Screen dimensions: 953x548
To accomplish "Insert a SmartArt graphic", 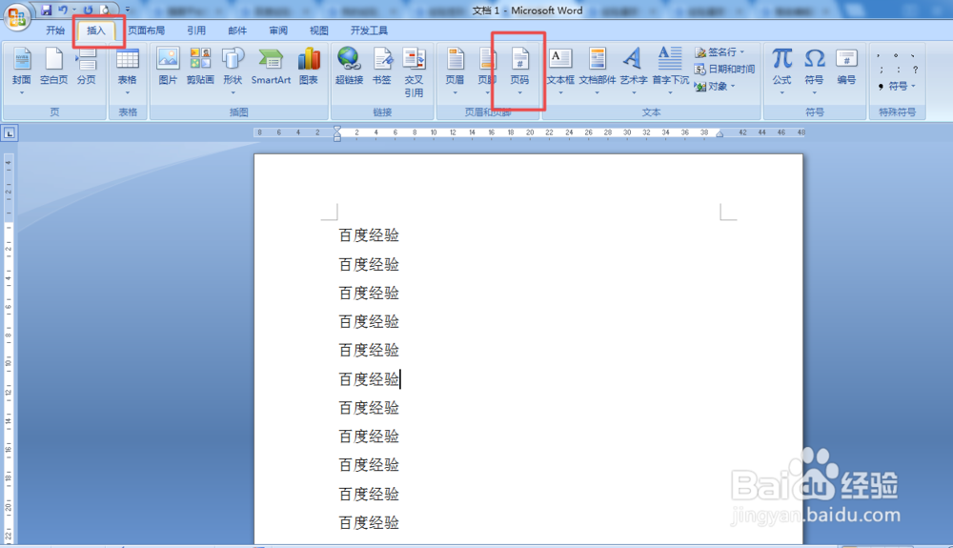I will tap(271, 66).
